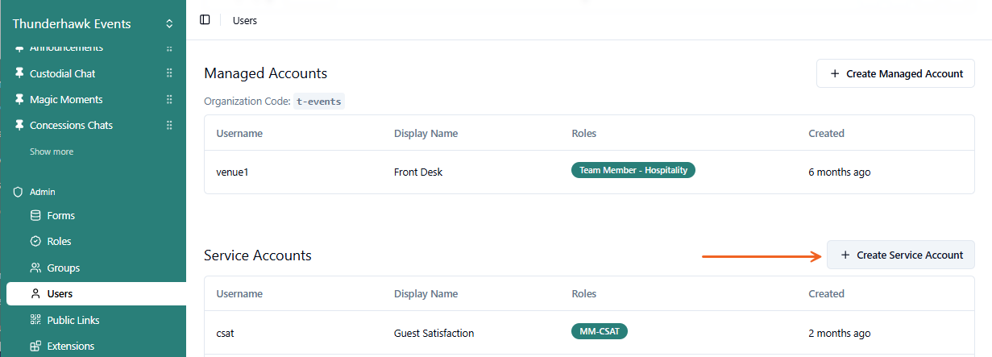The height and width of the screenshot is (357, 992).
Task: Click Create Managed Account button
Action: click(895, 73)
